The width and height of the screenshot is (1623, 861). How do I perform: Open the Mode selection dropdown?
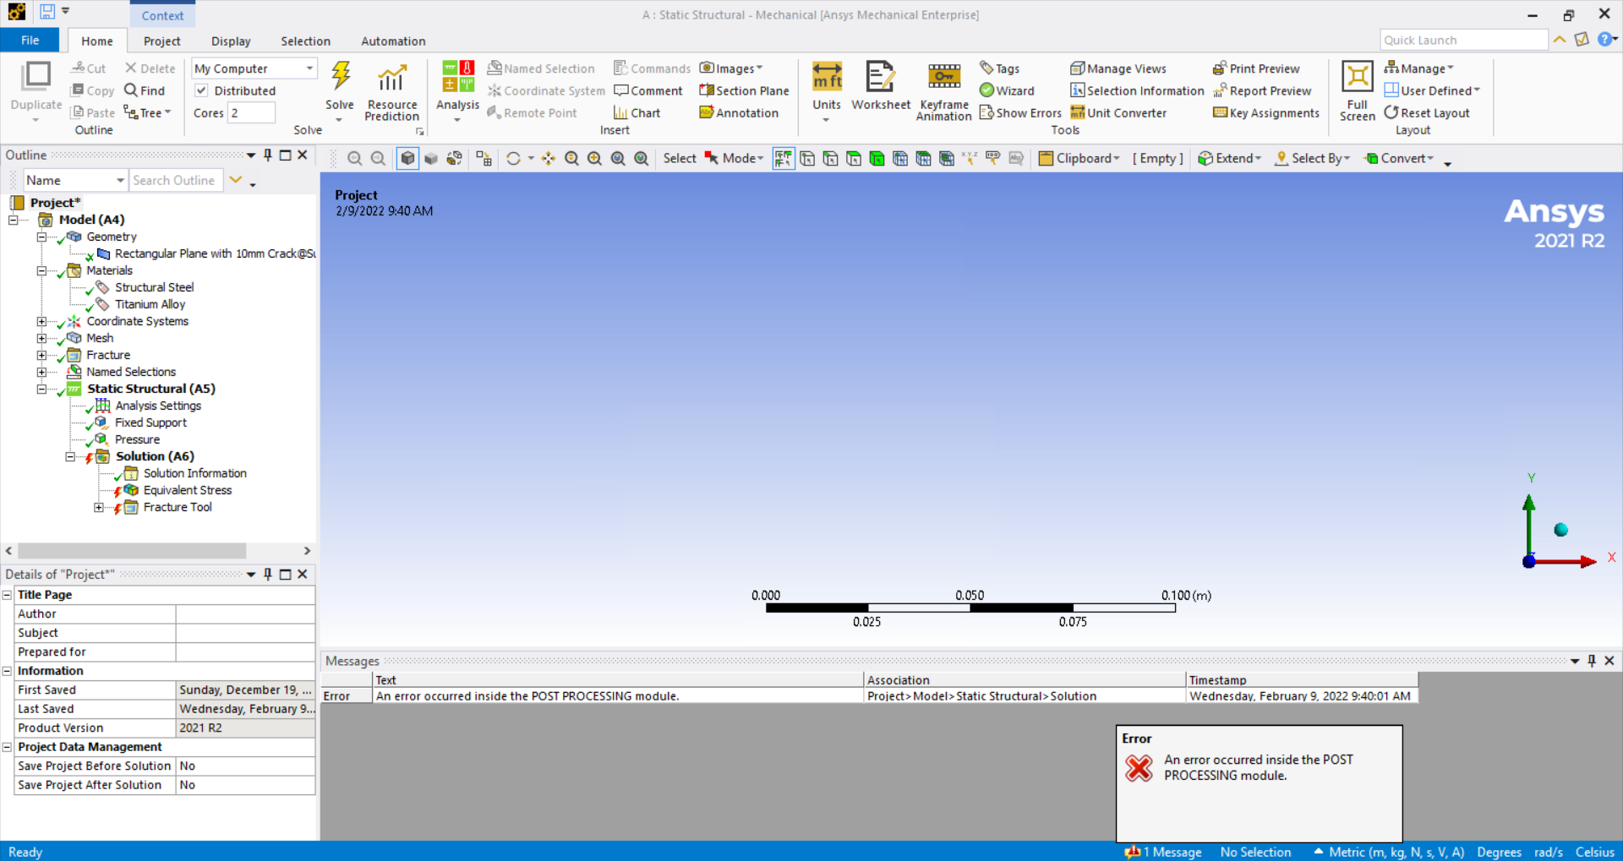click(x=734, y=158)
